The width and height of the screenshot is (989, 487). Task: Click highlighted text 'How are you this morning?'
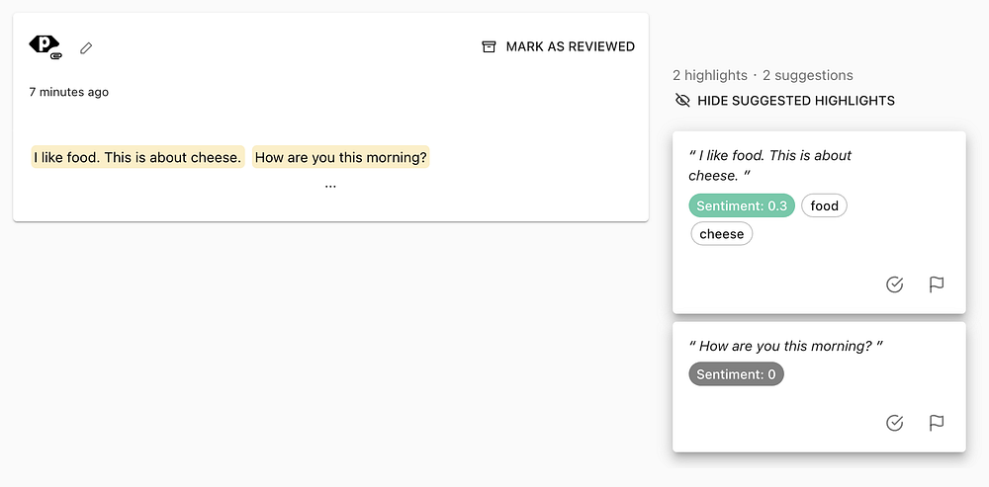pos(341,157)
